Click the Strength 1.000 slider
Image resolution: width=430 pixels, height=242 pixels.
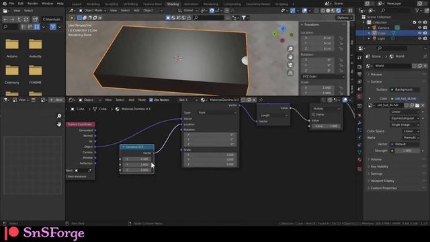point(407,151)
